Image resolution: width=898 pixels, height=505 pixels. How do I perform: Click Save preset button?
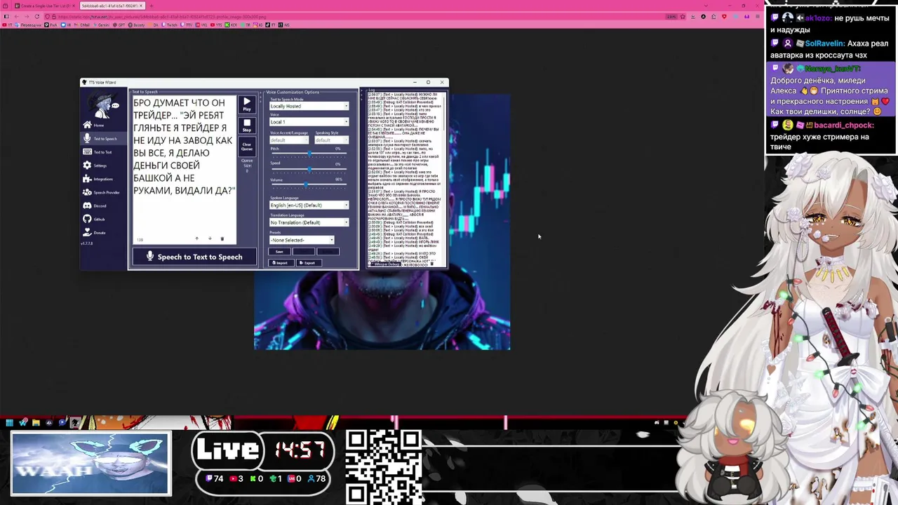tap(279, 252)
